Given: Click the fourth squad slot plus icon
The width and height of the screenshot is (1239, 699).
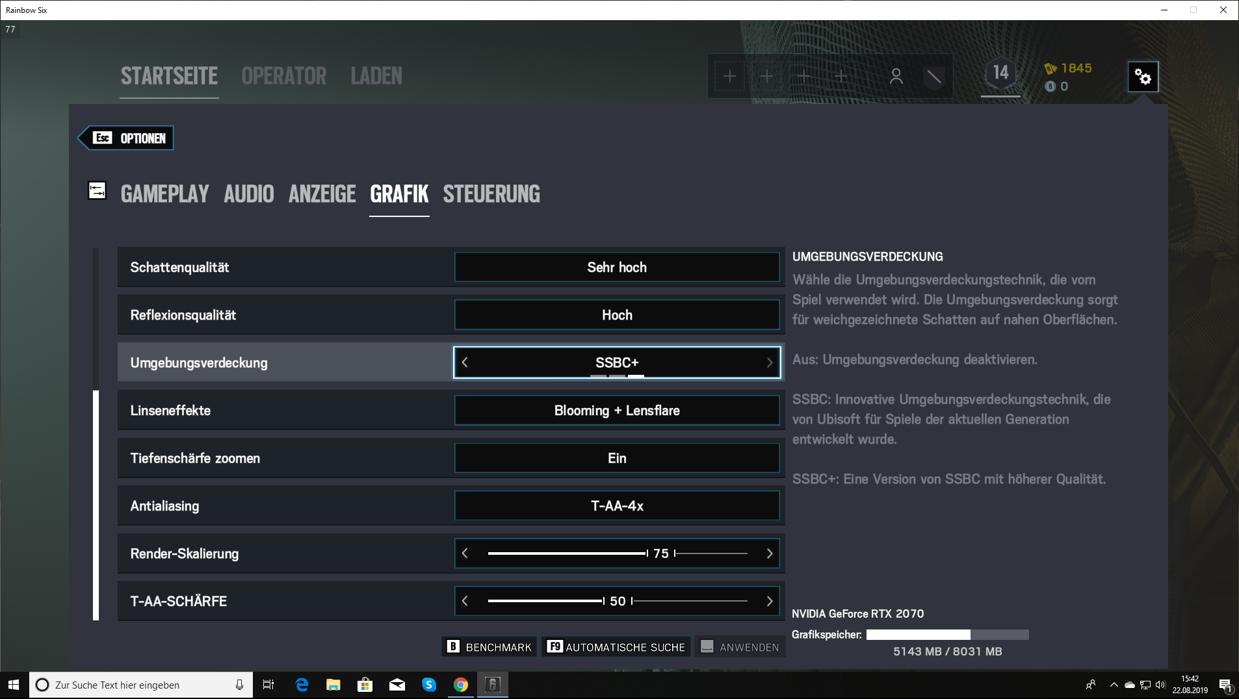Looking at the screenshot, I should [x=841, y=77].
